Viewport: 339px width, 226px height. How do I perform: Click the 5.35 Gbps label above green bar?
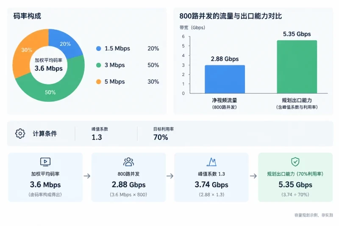point(297,34)
